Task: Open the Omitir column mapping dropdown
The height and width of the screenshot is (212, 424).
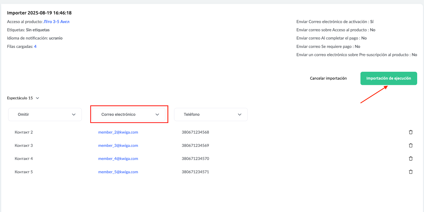Action: [x=45, y=114]
